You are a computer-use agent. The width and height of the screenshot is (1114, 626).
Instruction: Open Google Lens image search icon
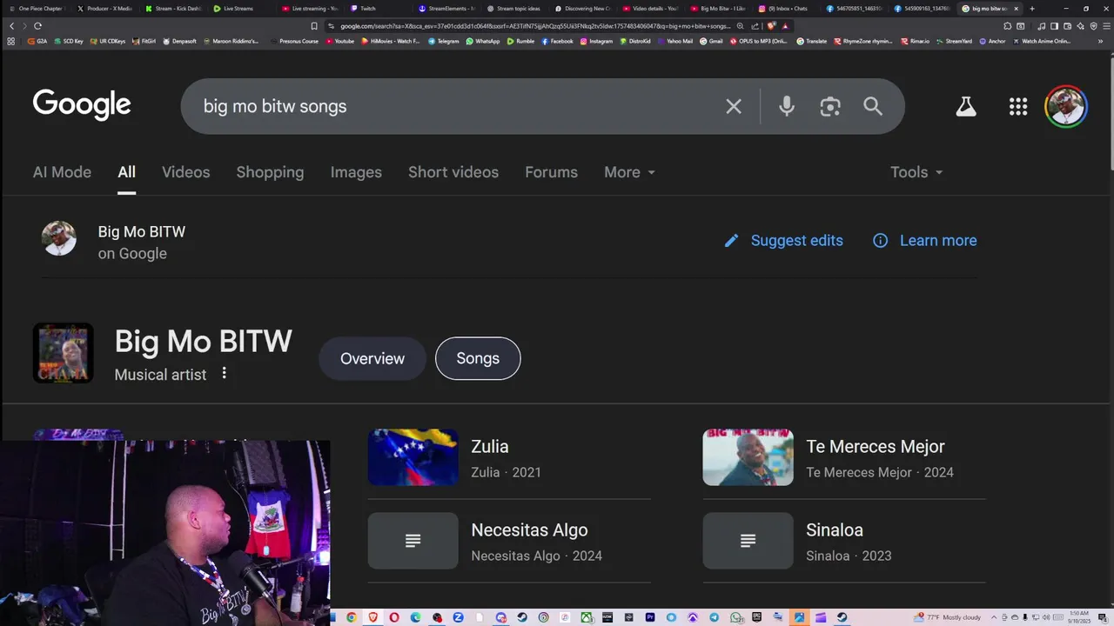[x=830, y=106]
